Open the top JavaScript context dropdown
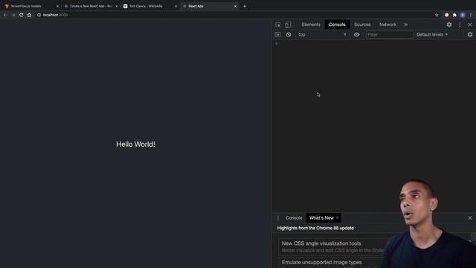 pos(322,35)
